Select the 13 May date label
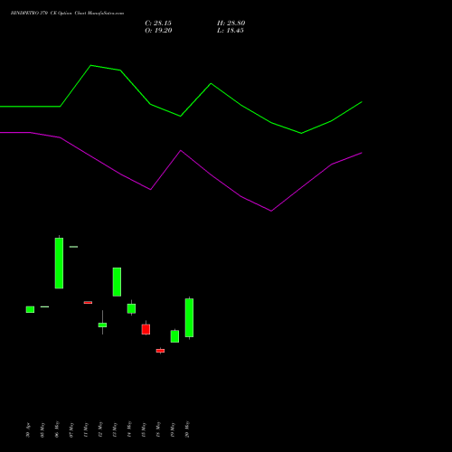Screen dimensions: 452x452 (x=115, y=429)
